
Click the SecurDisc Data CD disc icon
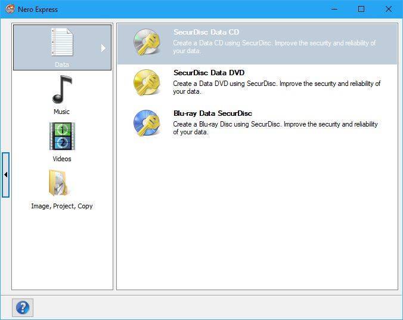[x=147, y=42]
